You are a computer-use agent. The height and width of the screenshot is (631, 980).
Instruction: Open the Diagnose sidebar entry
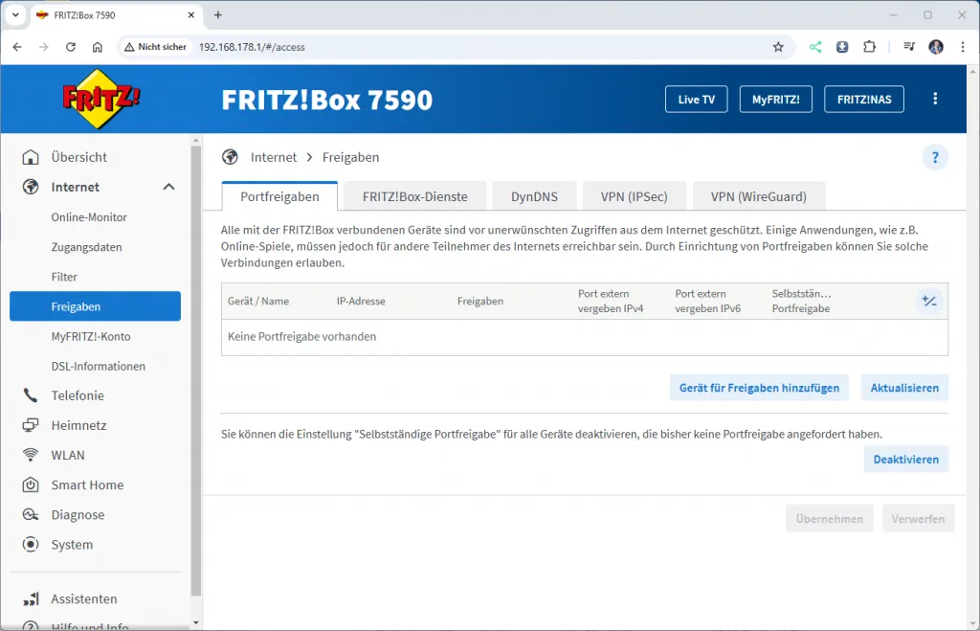[78, 515]
